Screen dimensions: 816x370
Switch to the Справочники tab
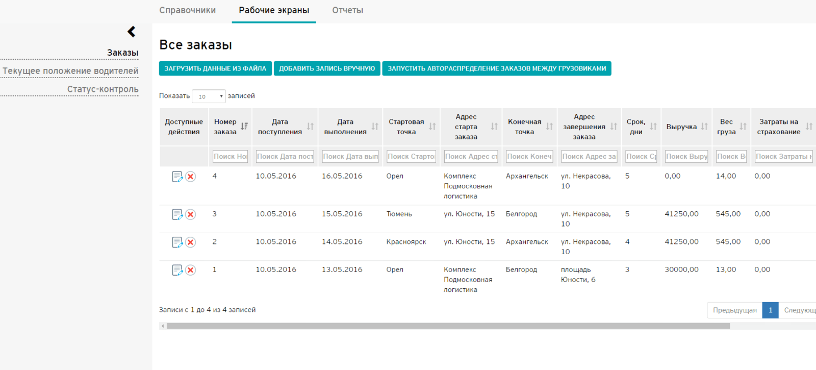click(x=187, y=10)
